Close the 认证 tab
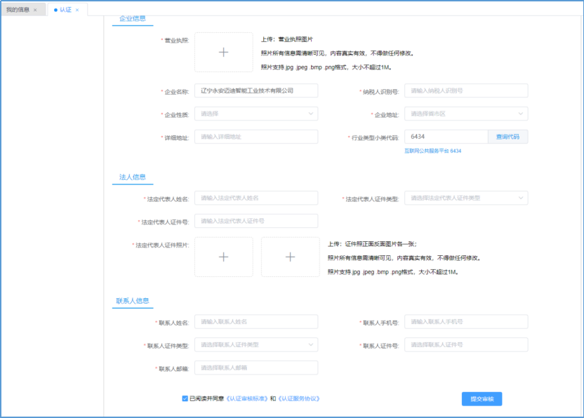 (77, 9)
